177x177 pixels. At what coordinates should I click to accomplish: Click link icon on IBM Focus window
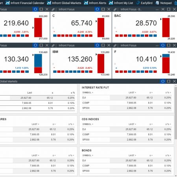point(53,45)
